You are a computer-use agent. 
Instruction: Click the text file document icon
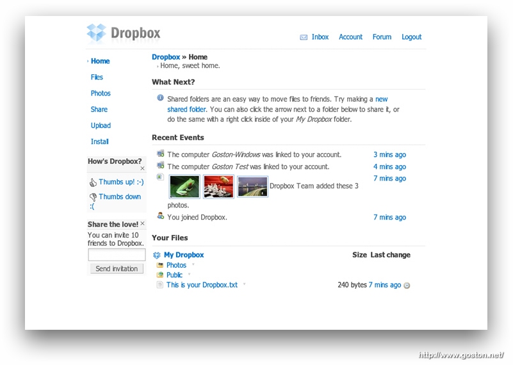click(x=160, y=285)
